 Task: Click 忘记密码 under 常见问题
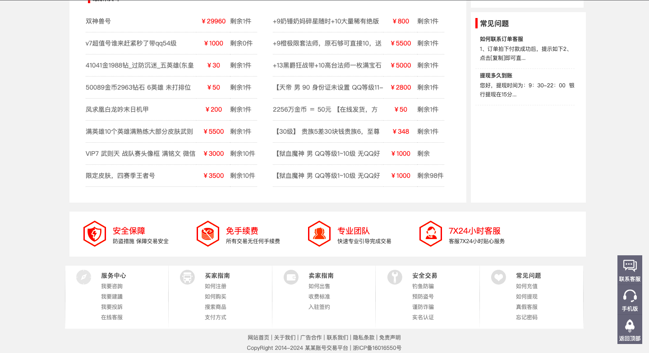point(526,317)
